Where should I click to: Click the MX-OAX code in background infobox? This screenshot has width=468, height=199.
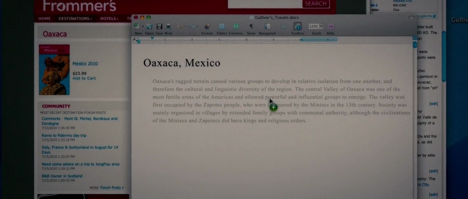[x=399, y=5]
